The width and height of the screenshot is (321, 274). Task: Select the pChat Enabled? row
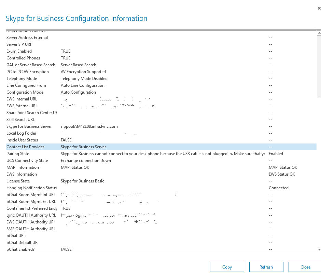tap(161, 249)
